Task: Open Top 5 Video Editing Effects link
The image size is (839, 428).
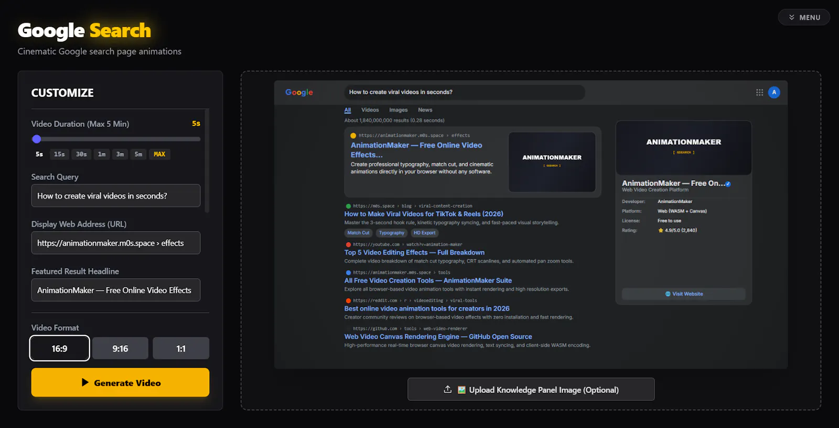Action: click(414, 253)
